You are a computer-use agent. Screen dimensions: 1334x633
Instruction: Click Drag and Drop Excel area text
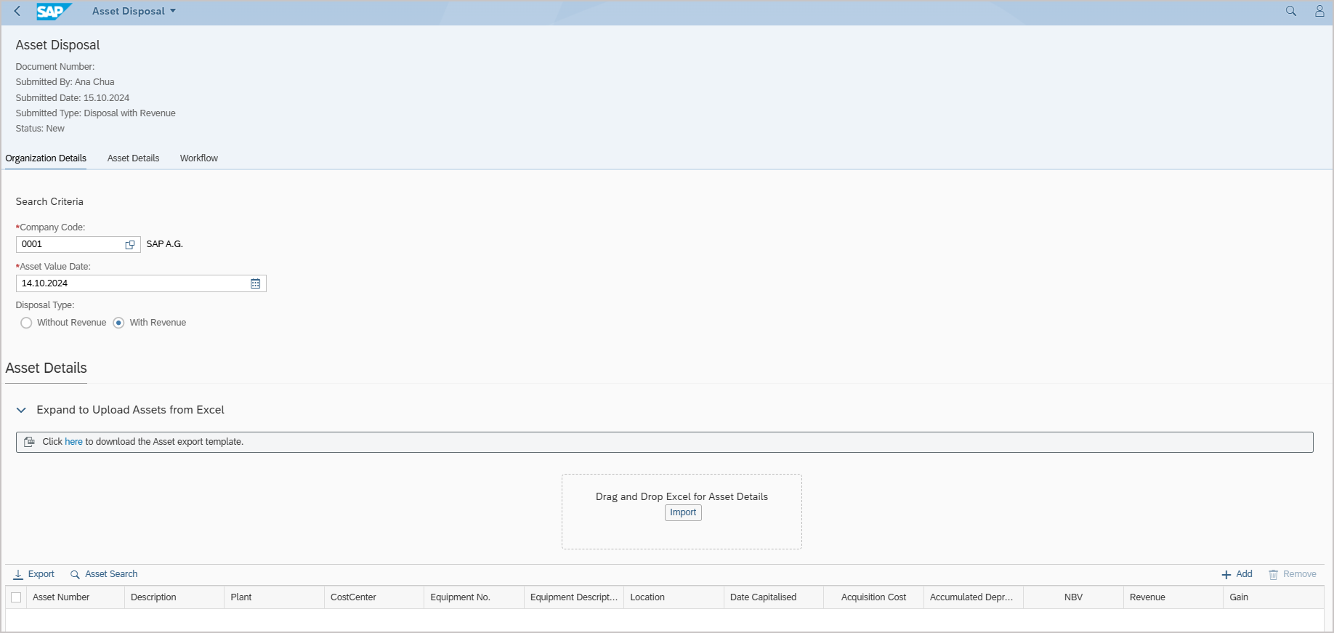682,497
